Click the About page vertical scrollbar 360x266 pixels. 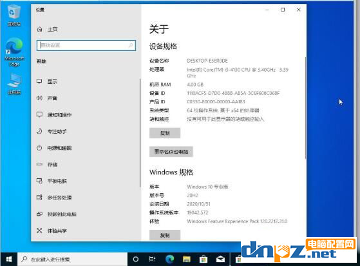305,108
